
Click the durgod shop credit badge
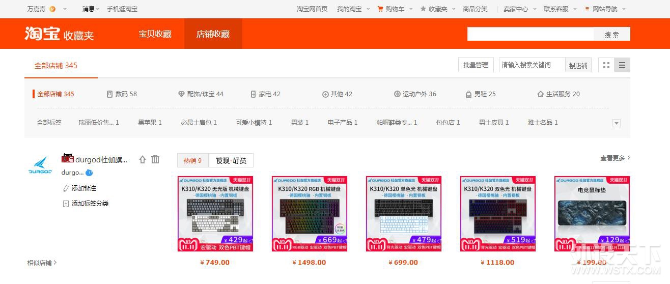[89, 173]
